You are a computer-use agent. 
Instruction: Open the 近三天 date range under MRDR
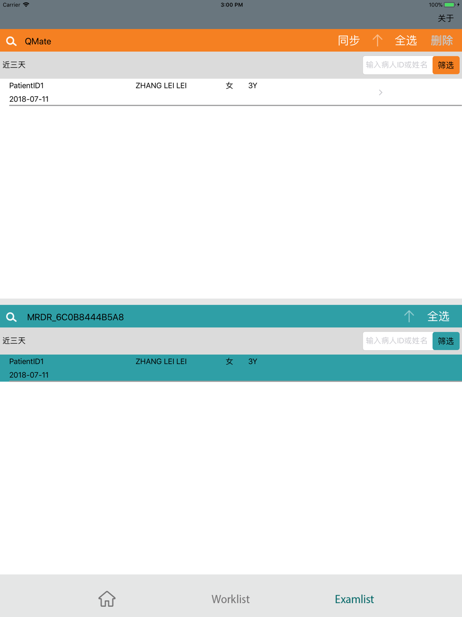14,340
